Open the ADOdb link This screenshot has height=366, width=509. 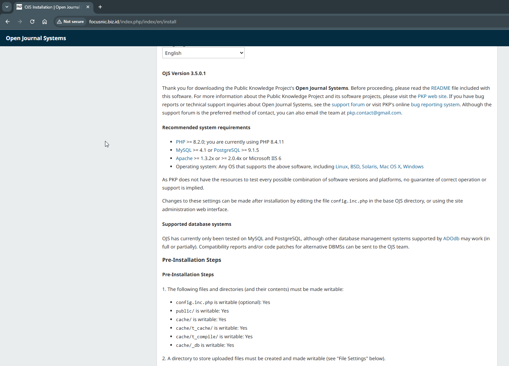click(451, 239)
